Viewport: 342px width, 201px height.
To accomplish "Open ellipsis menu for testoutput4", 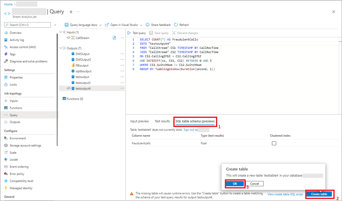I will point(122,88).
